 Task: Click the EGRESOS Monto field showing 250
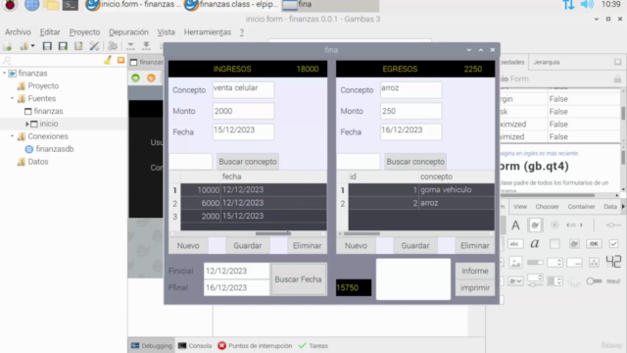click(x=411, y=111)
